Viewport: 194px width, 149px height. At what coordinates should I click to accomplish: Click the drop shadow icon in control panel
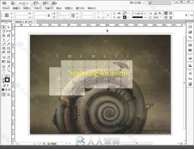pyautogui.click(x=155, y=13)
